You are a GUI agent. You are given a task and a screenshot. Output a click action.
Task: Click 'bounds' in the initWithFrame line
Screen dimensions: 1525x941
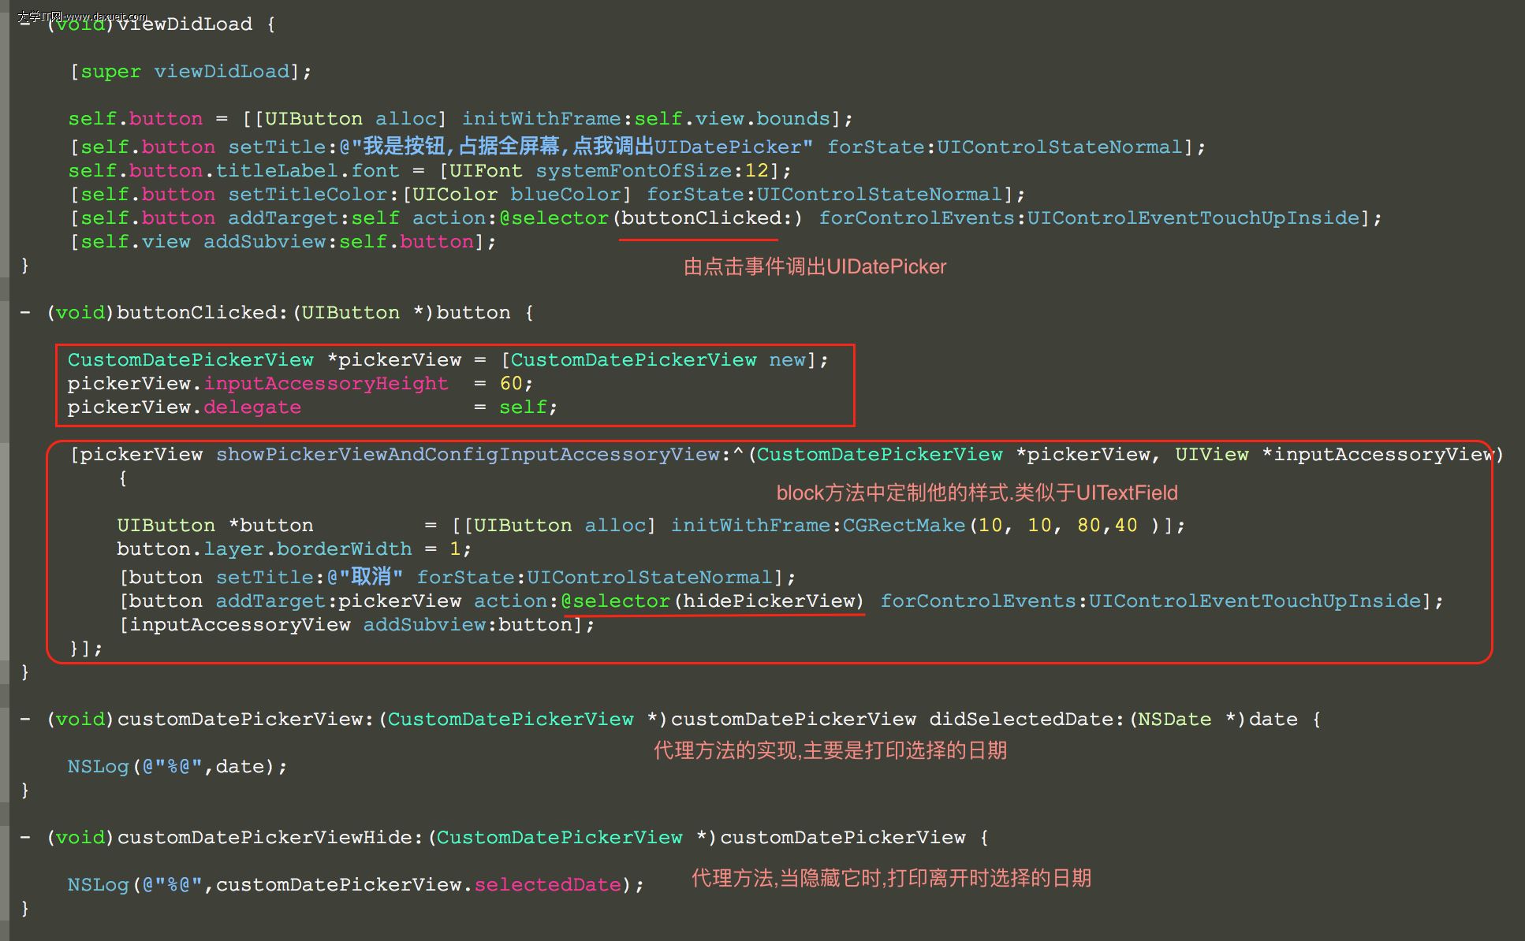[792, 119]
